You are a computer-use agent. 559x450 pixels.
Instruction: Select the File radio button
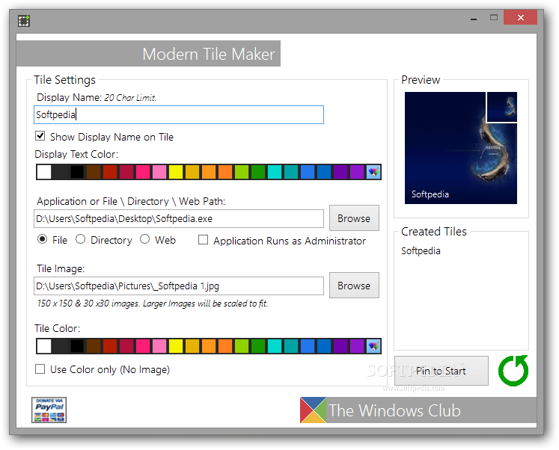click(x=42, y=239)
